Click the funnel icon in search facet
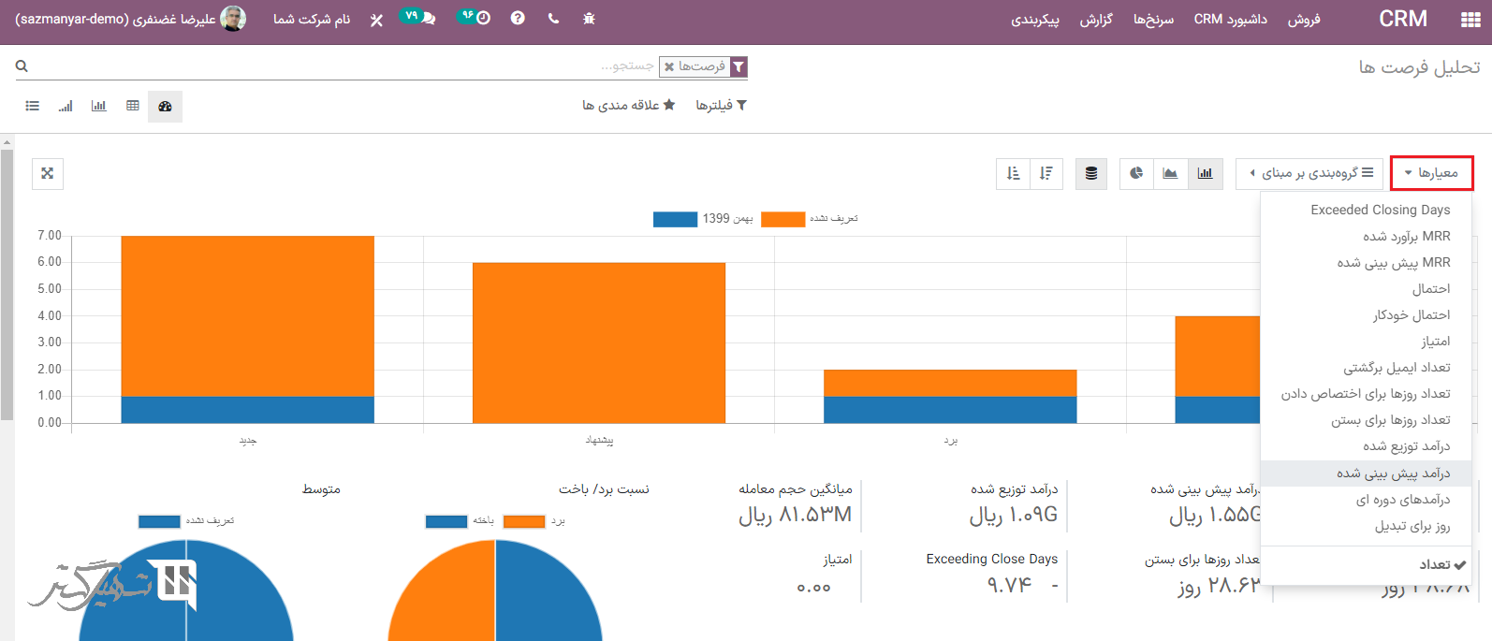Image resolution: width=1492 pixels, height=641 pixels. (x=739, y=66)
